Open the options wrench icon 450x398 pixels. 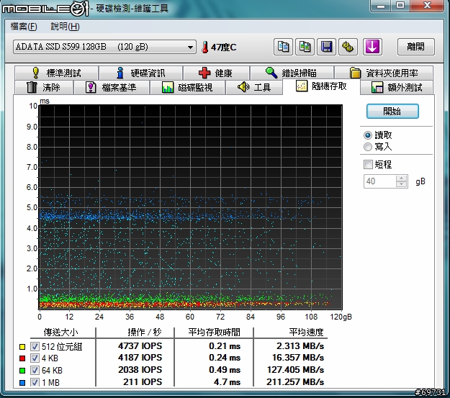[348, 47]
